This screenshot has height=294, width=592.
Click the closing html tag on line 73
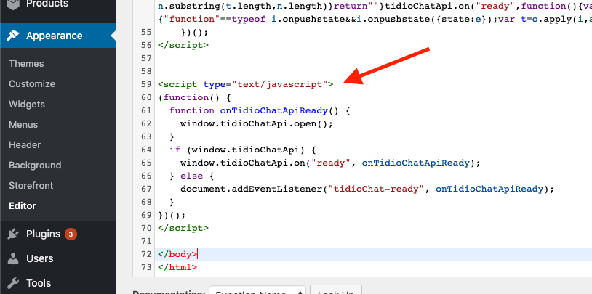[x=177, y=267]
